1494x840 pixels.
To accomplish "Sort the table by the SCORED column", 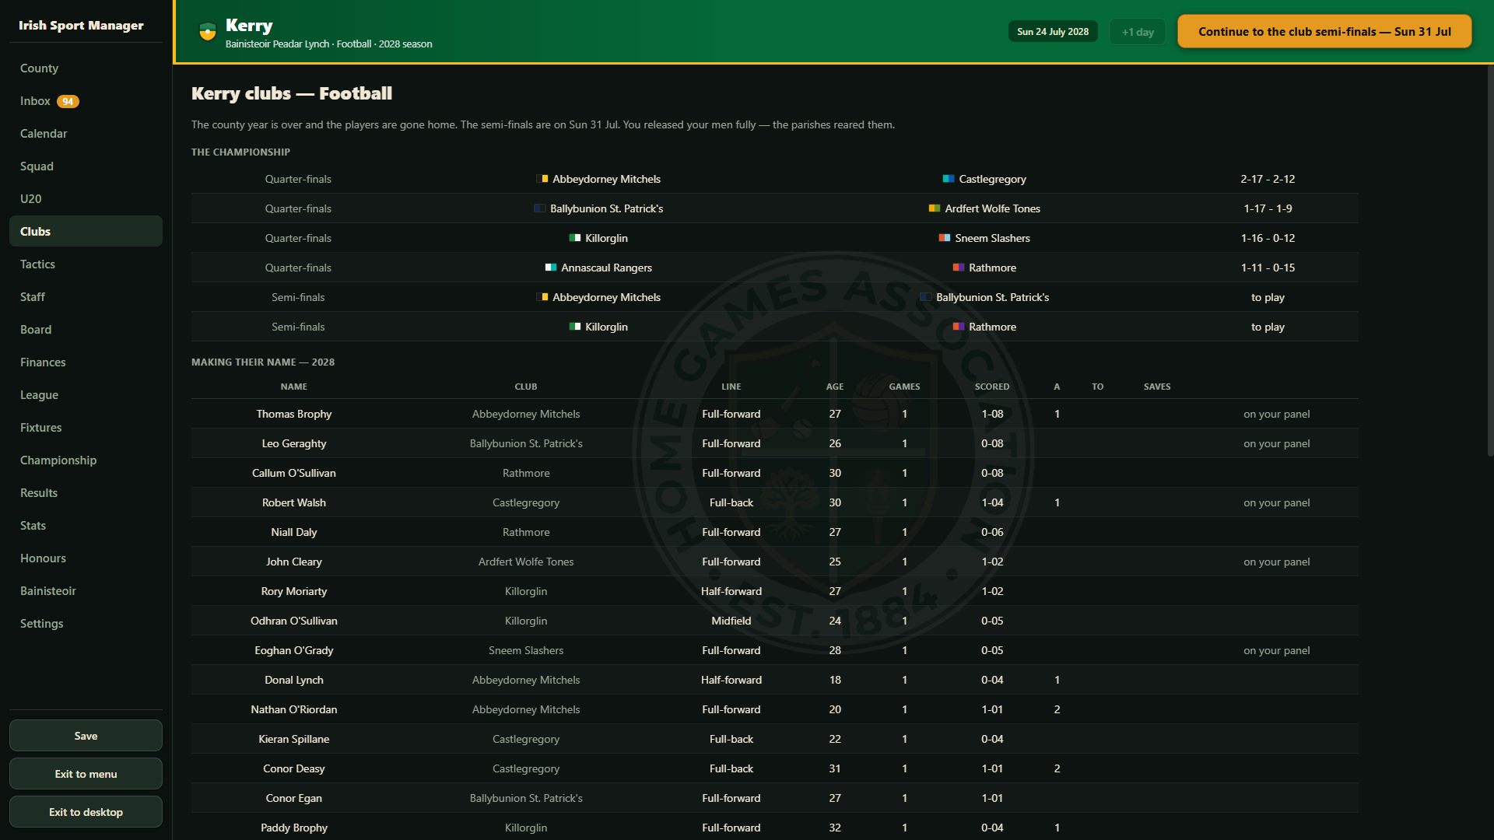I will coord(992,387).
